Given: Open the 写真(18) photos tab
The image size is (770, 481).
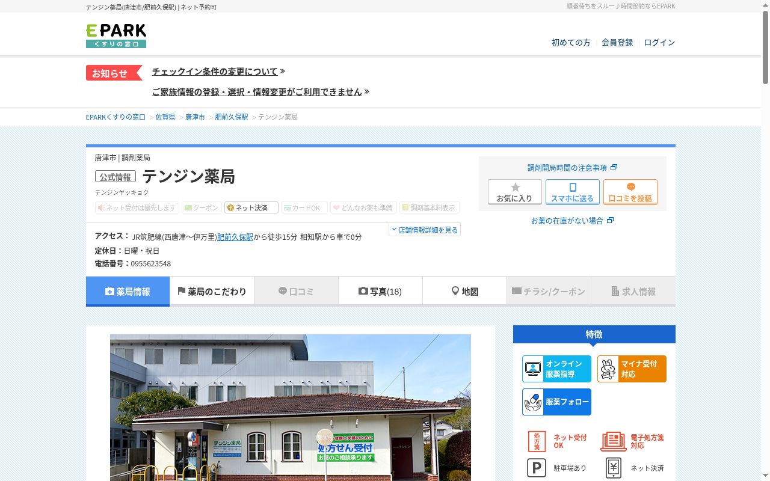Looking at the screenshot, I should [x=380, y=291].
